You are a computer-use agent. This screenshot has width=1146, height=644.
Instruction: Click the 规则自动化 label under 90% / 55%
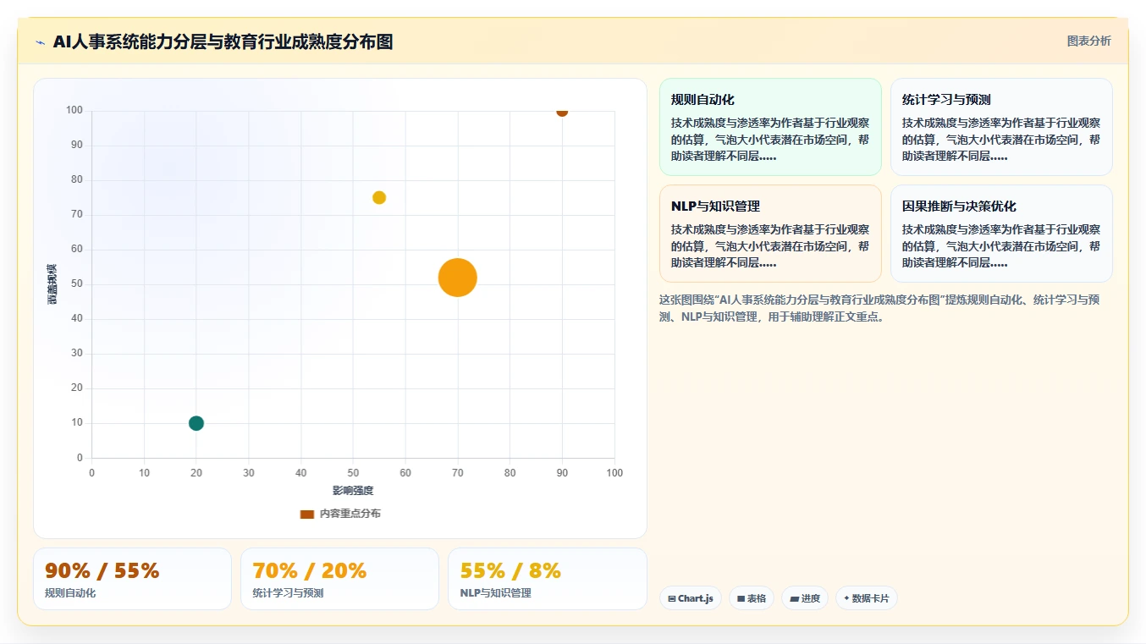pos(70,593)
